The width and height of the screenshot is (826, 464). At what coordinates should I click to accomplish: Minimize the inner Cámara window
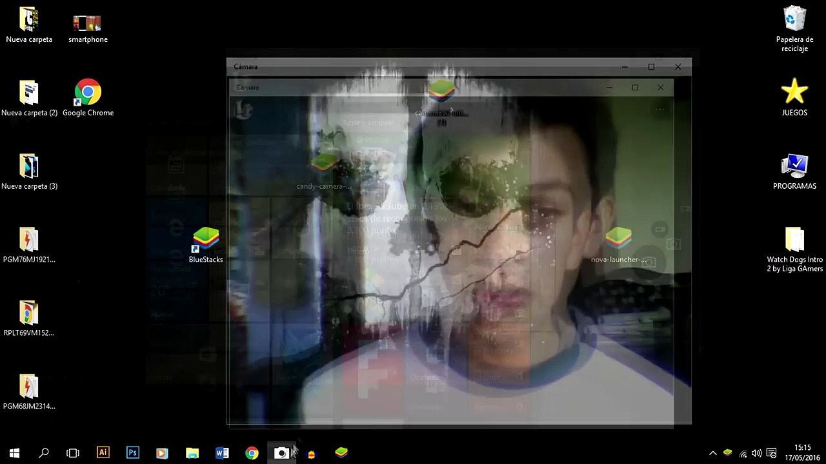609,88
